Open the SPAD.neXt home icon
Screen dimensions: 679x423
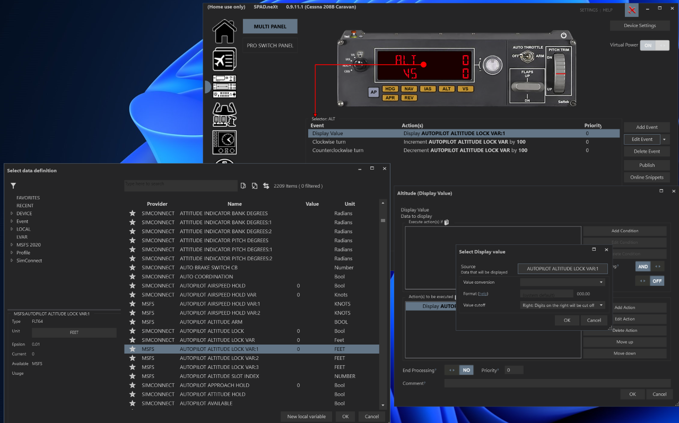[224, 31]
